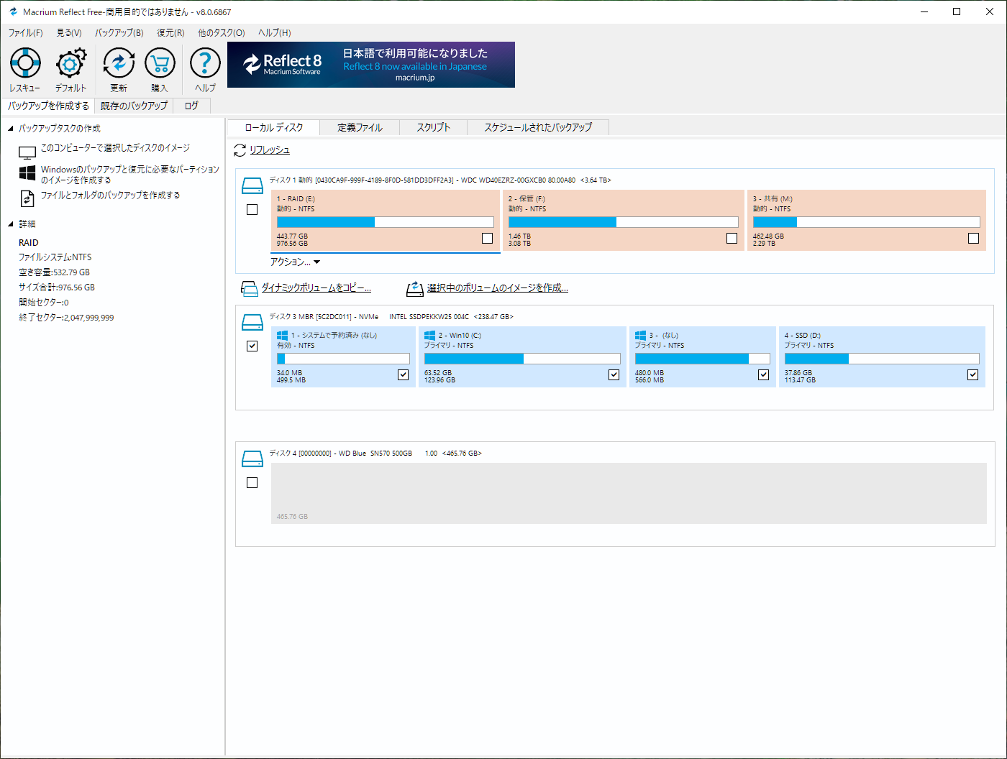Screen dimensions: 1007x759
Task: Collapse the バックアップタスクの作成 section
Action: point(11,129)
